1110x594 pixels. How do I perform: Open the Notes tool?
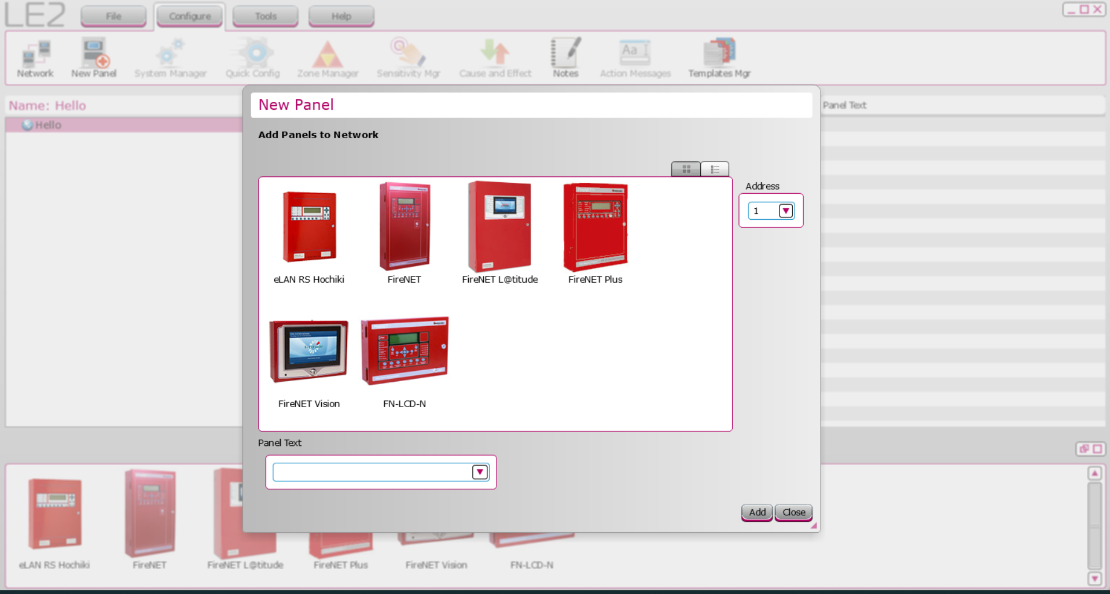click(x=565, y=57)
